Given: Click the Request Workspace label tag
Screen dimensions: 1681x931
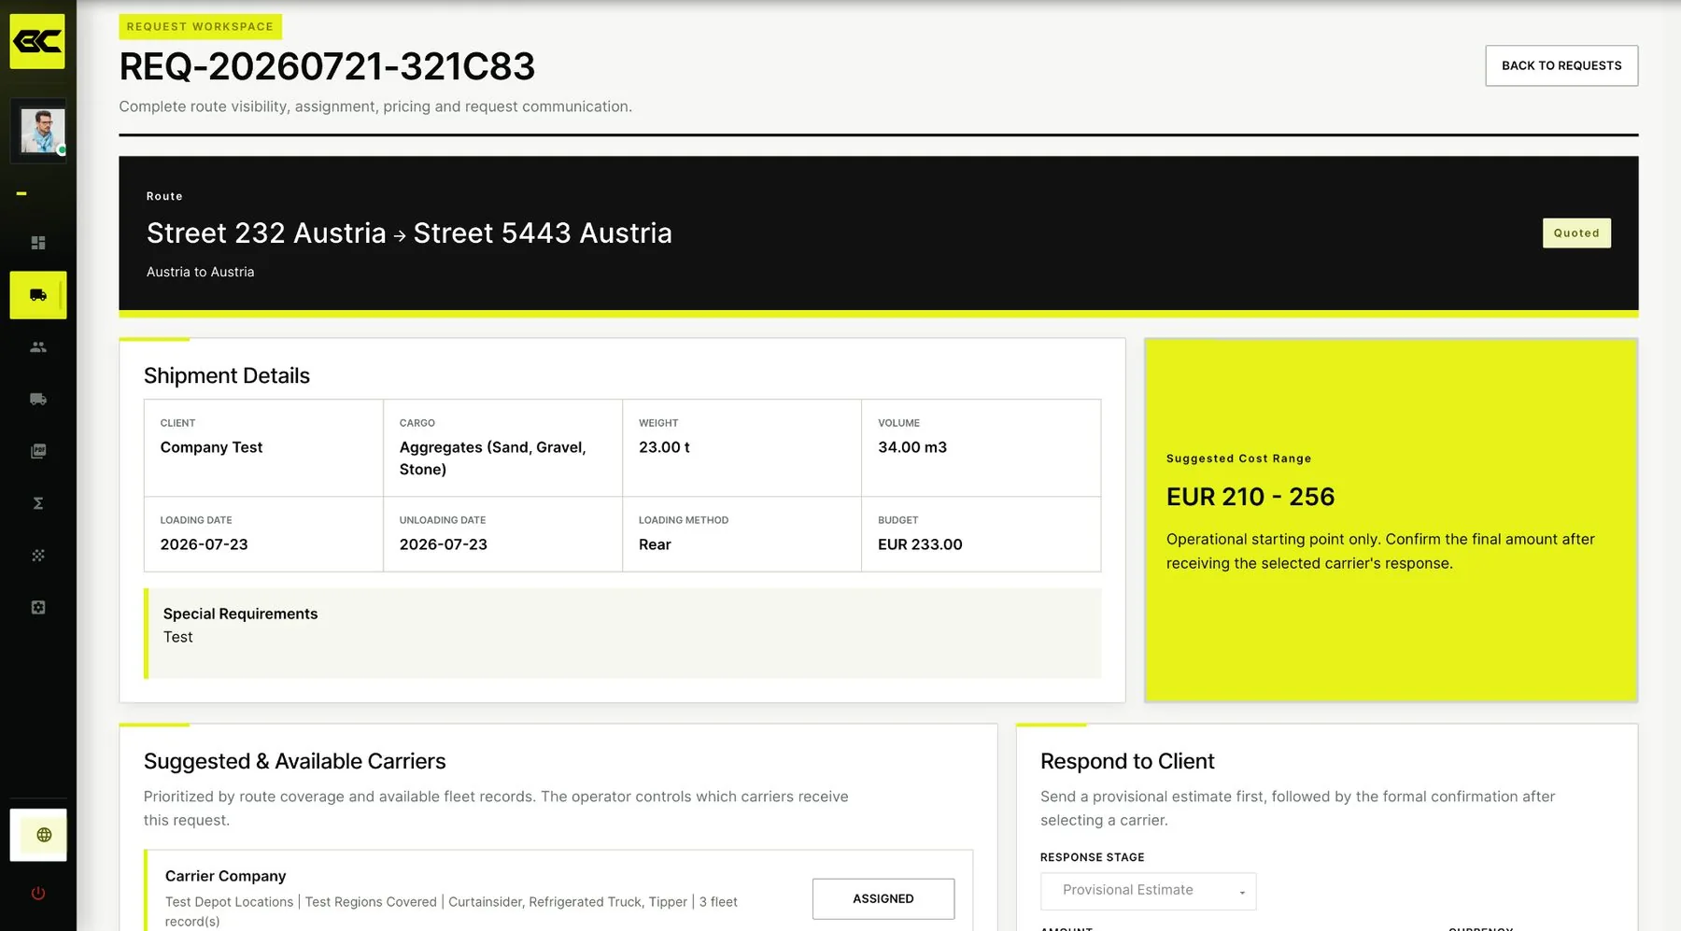Looking at the screenshot, I should point(200,27).
